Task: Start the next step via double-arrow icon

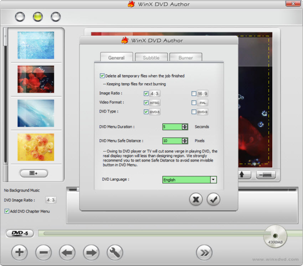Action: coord(204,252)
